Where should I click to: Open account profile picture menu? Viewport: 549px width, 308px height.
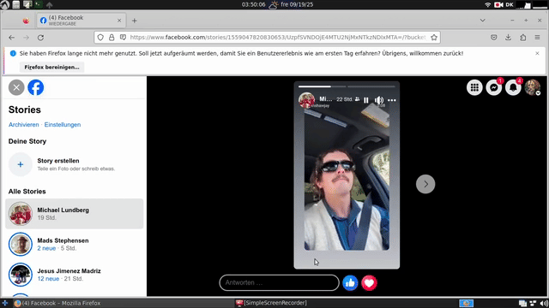coord(532,87)
